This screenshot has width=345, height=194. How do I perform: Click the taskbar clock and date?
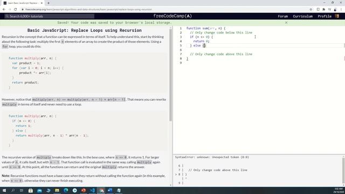(x=339, y=190)
